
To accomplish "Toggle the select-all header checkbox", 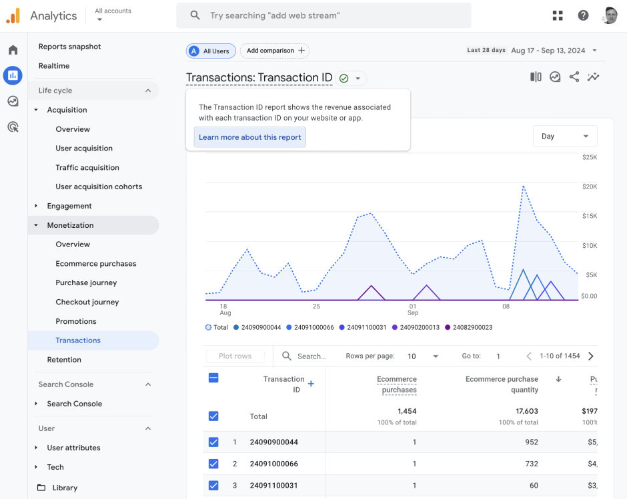I will pyautogui.click(x=213, y=377).
